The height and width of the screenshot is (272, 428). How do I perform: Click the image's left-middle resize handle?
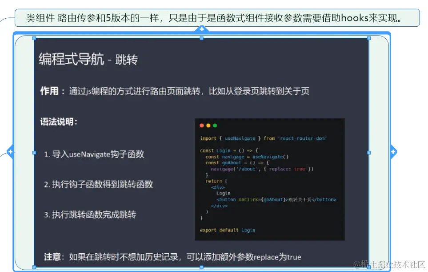coord(34,153)
